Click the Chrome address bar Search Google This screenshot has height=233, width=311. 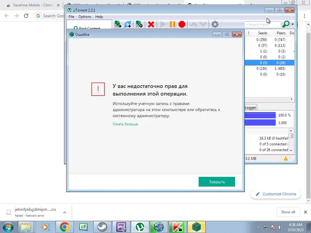[50, 16]
